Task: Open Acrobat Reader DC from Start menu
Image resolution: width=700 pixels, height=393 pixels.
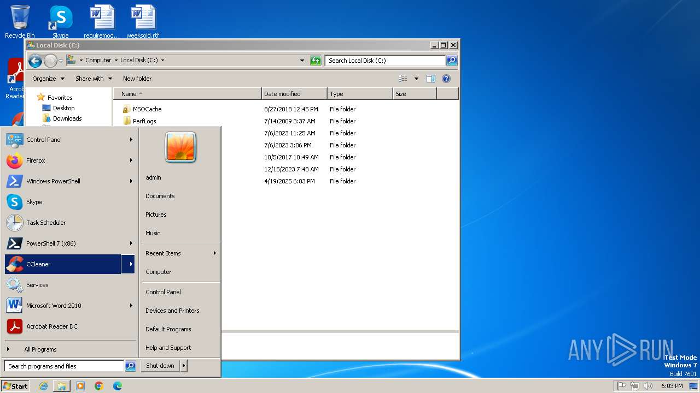Action: tap(70, 326)
